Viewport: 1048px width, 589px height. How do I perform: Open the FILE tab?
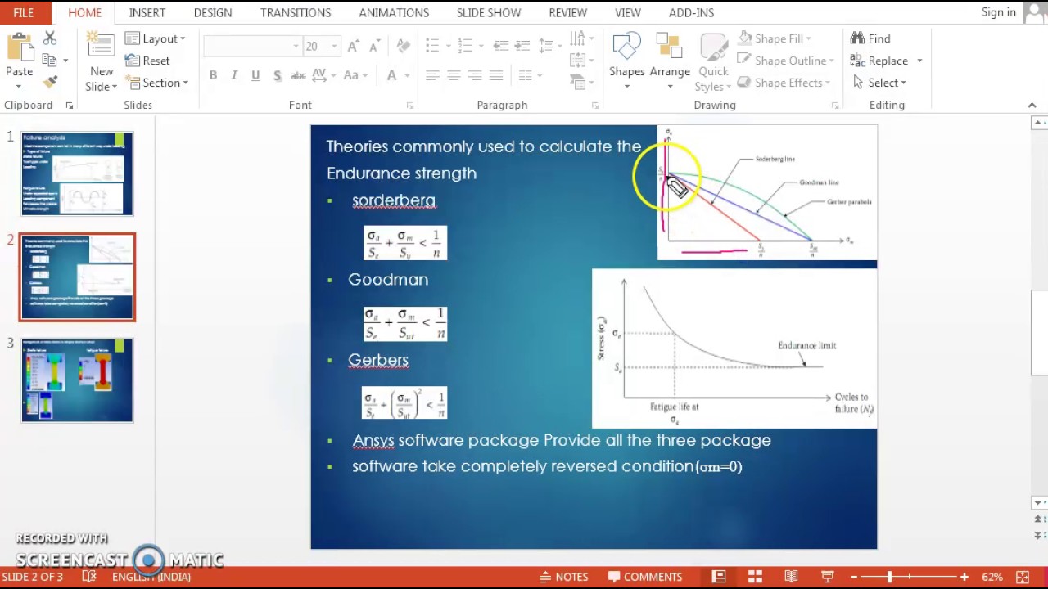24,12
